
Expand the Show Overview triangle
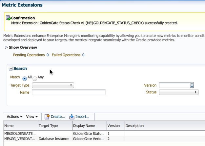[x=6, y=48]
